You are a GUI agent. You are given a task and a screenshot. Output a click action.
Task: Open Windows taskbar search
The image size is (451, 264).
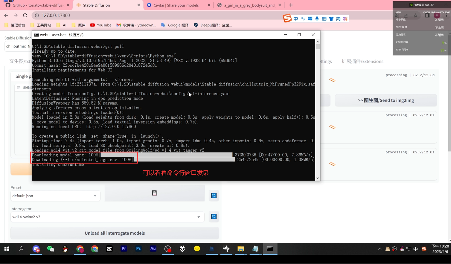pos(21,249)
